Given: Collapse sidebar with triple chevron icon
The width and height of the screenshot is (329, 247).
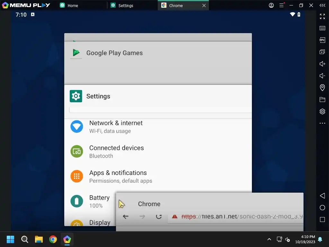Looking at the screenshot, I should 322,5.
